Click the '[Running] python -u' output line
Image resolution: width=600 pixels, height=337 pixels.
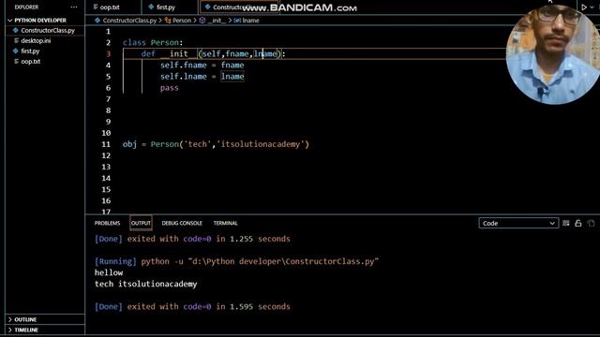click(x=236, y=261)
